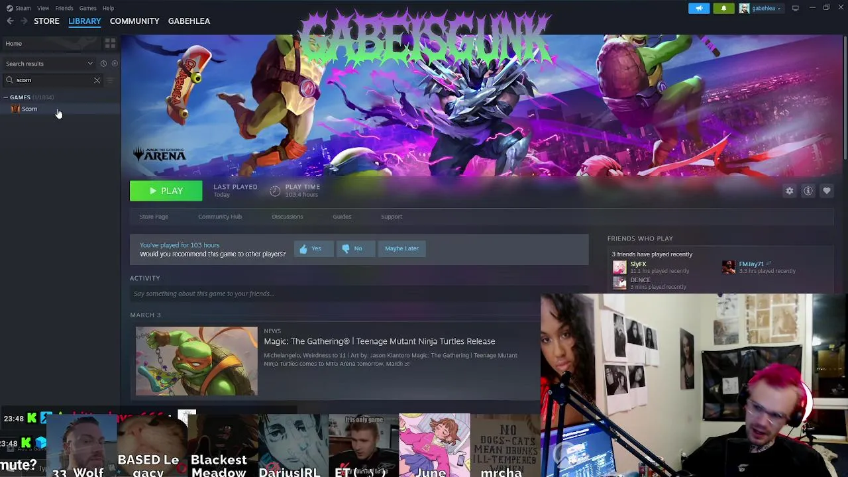Open the green notifications bell
The image size is (848, 477).
(x=723, y=8)
